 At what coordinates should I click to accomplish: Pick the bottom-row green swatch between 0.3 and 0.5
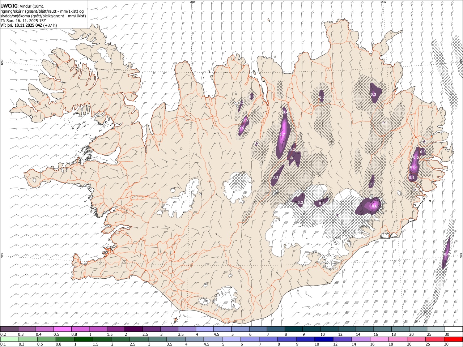[x=28, y=339]
